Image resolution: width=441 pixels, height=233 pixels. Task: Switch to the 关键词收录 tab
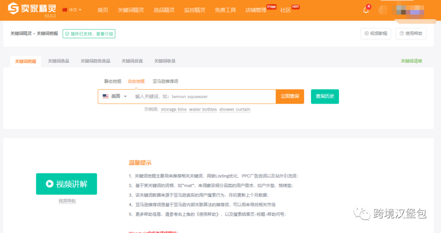(x=165, y=61)
